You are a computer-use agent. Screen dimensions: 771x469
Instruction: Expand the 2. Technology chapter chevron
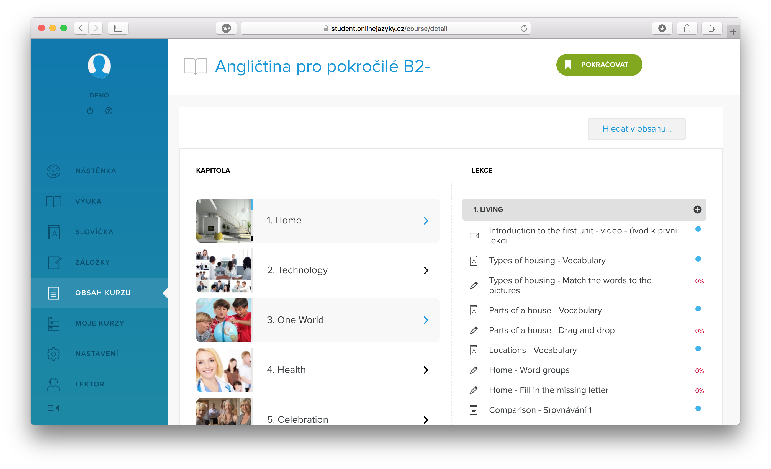click(x=426, y=270)
